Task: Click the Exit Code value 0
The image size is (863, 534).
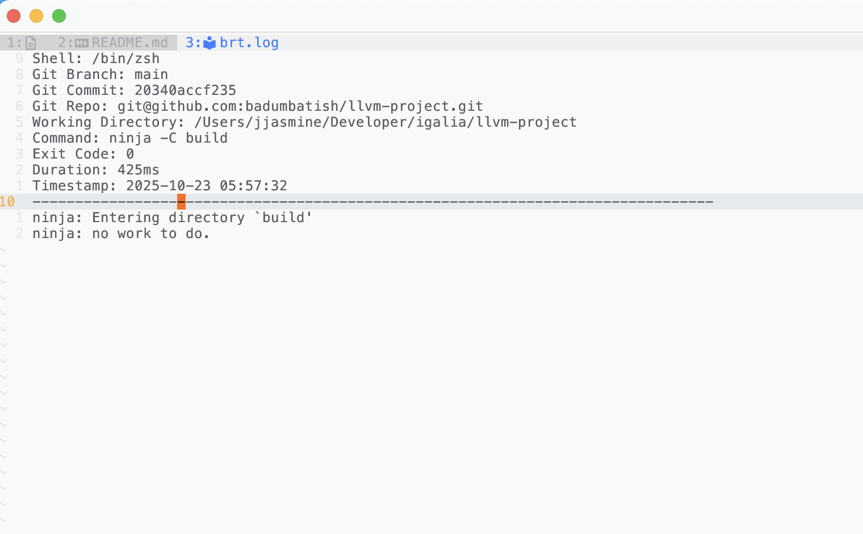Action: point(130,154)
